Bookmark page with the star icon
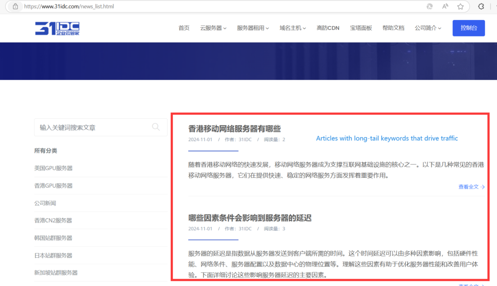 click(x=461, y=6)
